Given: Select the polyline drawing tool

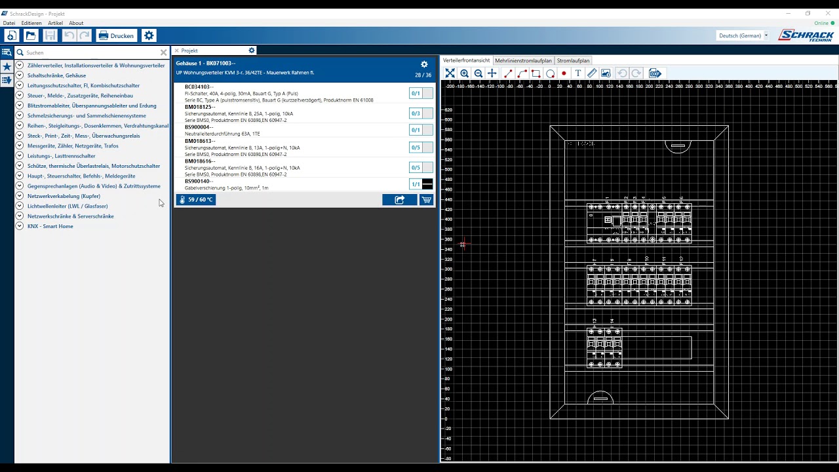Looking at the screenshot, I should point(522,73).
